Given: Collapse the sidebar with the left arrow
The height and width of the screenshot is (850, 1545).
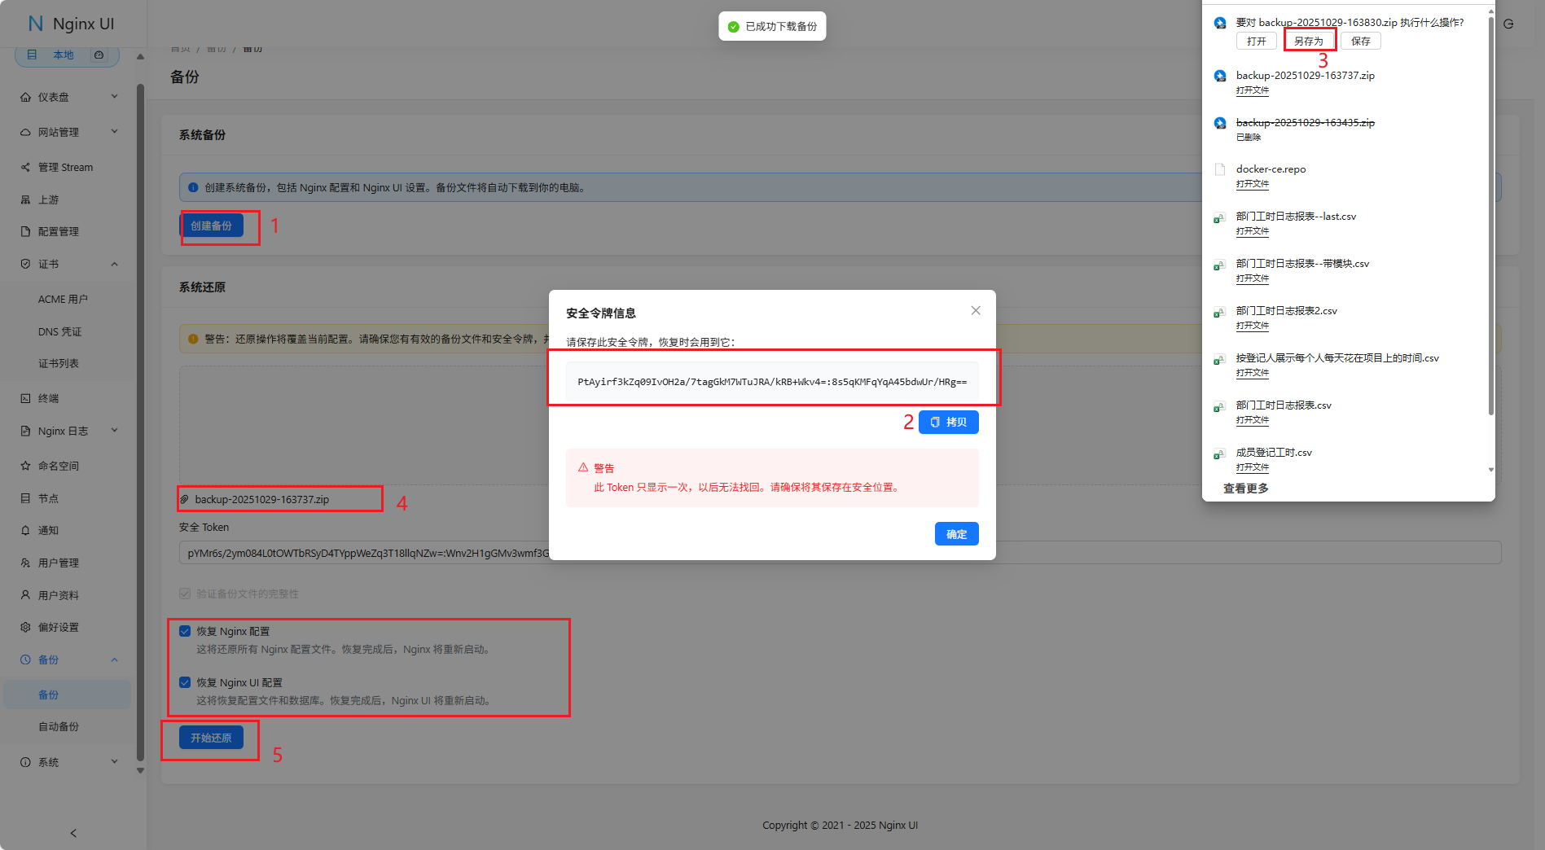Looking at the screenshot, I should click(x=73, y=833).
